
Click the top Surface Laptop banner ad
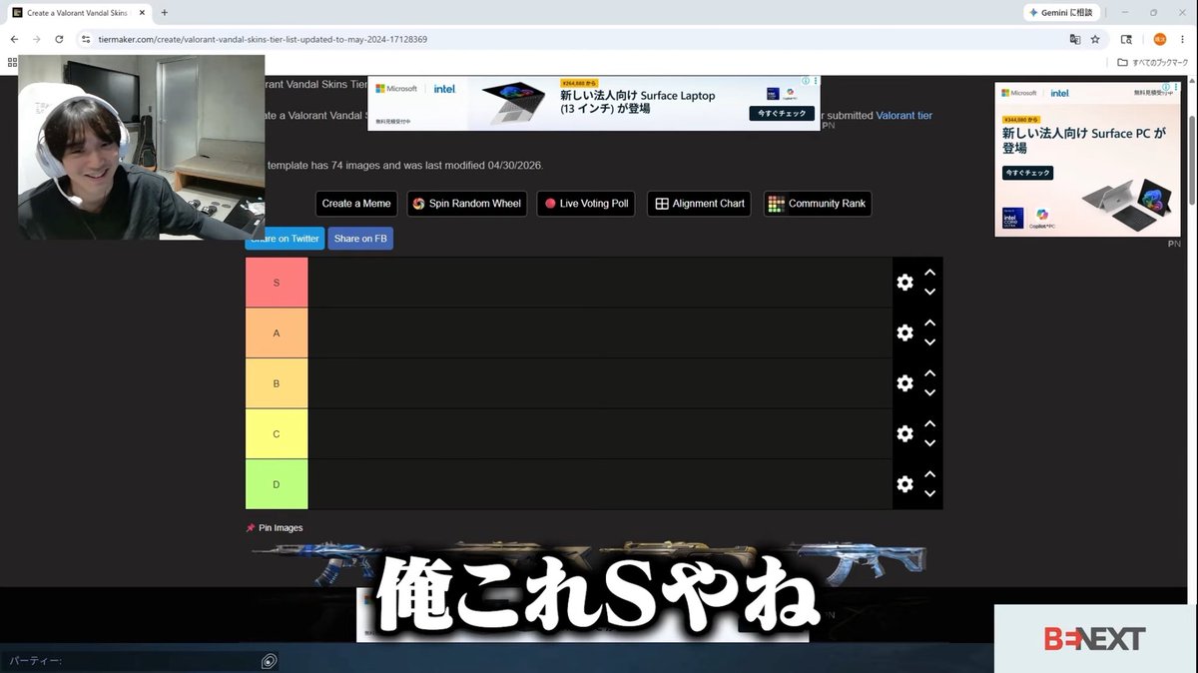tap(594, 103)
